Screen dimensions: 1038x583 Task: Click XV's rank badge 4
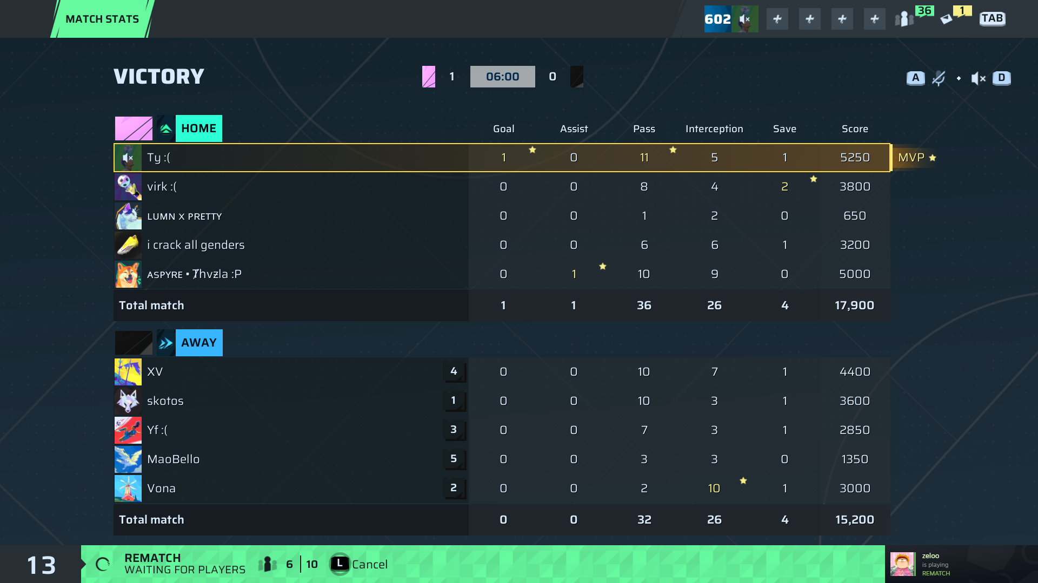click(455, 372)
